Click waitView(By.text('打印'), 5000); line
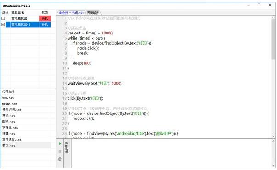The image size is (277, 170). [95, 83]
